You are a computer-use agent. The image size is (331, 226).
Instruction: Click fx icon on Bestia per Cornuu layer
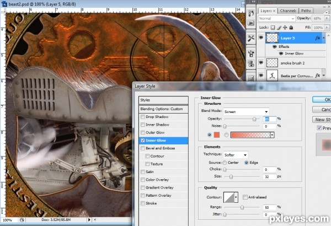tap(317, 76)
